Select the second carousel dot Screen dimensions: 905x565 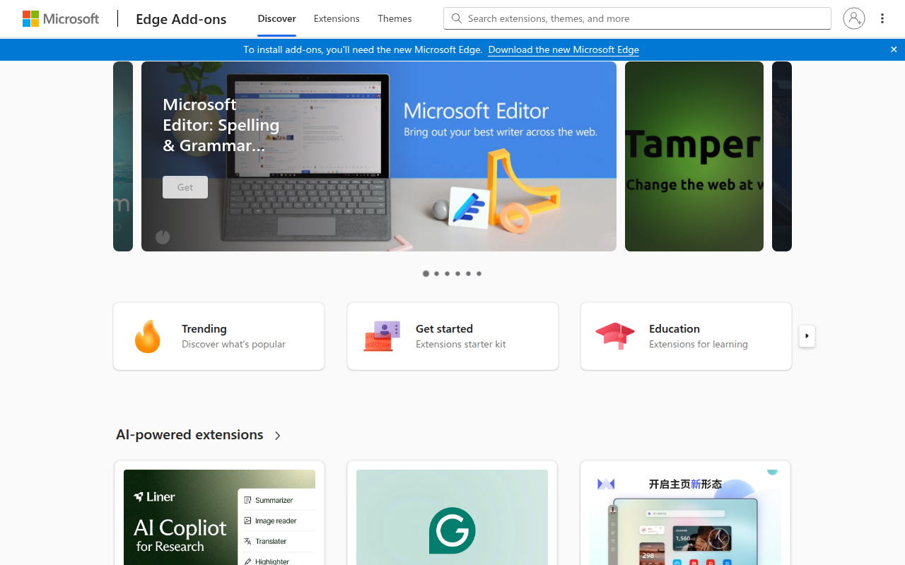click(x=437, y=273)
